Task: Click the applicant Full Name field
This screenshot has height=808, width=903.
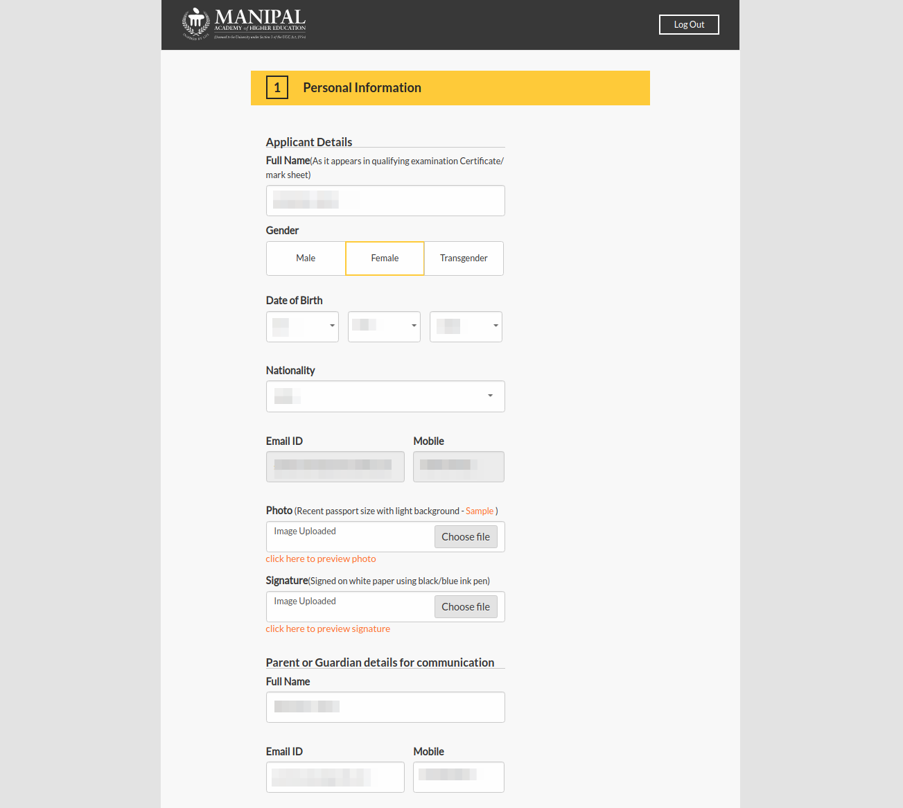Action: click(385, 200)
